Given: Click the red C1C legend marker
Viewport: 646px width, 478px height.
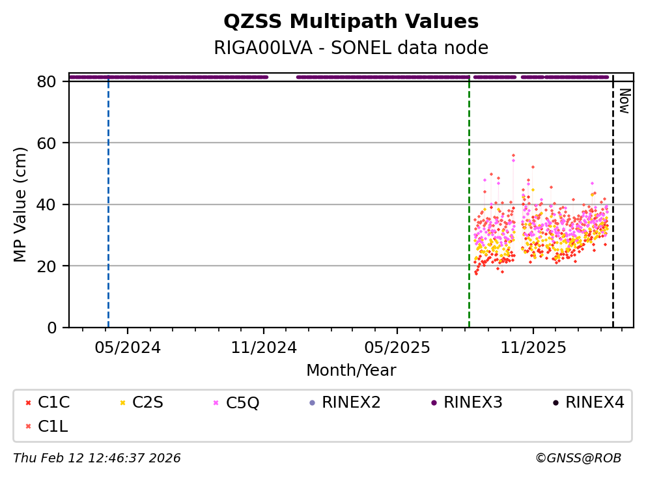Looking at the screenshot, I should (27, 403).
